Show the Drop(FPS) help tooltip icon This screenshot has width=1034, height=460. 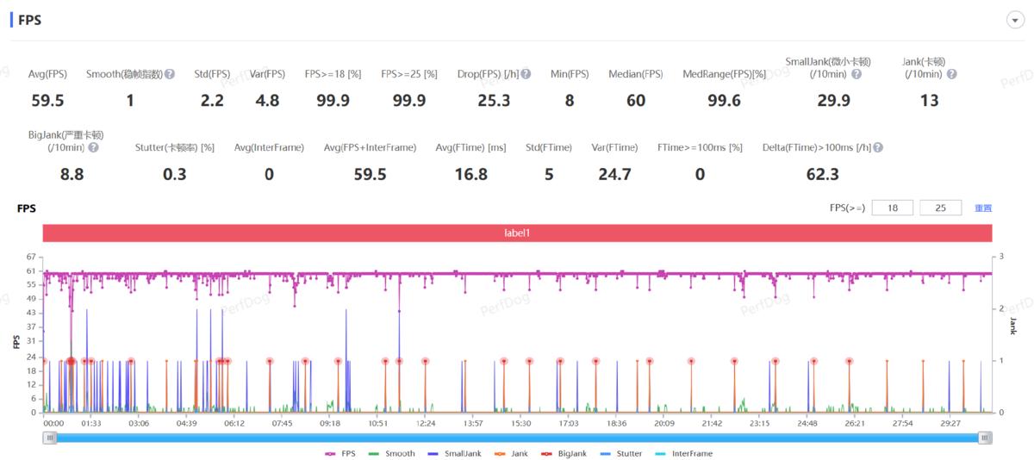coord(526,74)
